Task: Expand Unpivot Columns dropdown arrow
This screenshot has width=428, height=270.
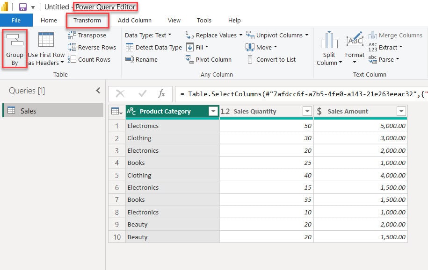Action: coord(307,35)
